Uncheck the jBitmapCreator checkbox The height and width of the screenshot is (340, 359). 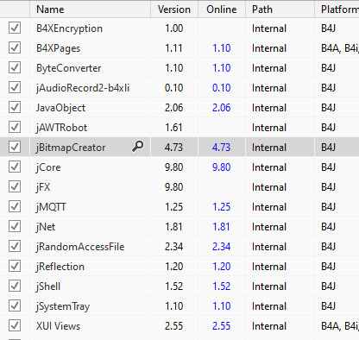tap(15, 147)
